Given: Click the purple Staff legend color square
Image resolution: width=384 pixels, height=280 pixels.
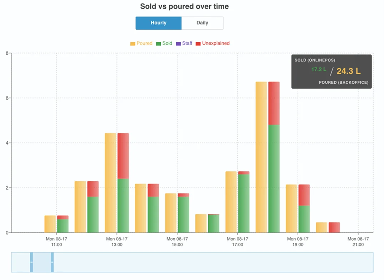Looking at the screenshot, I should [178, 44].
